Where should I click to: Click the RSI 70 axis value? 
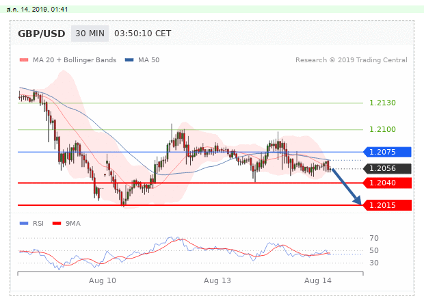point(374,238)
